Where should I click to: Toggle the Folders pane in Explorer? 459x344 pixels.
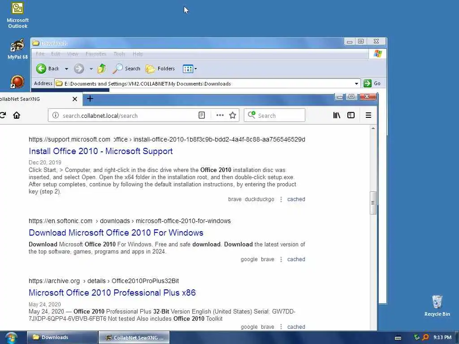click(x=160, y=69)
